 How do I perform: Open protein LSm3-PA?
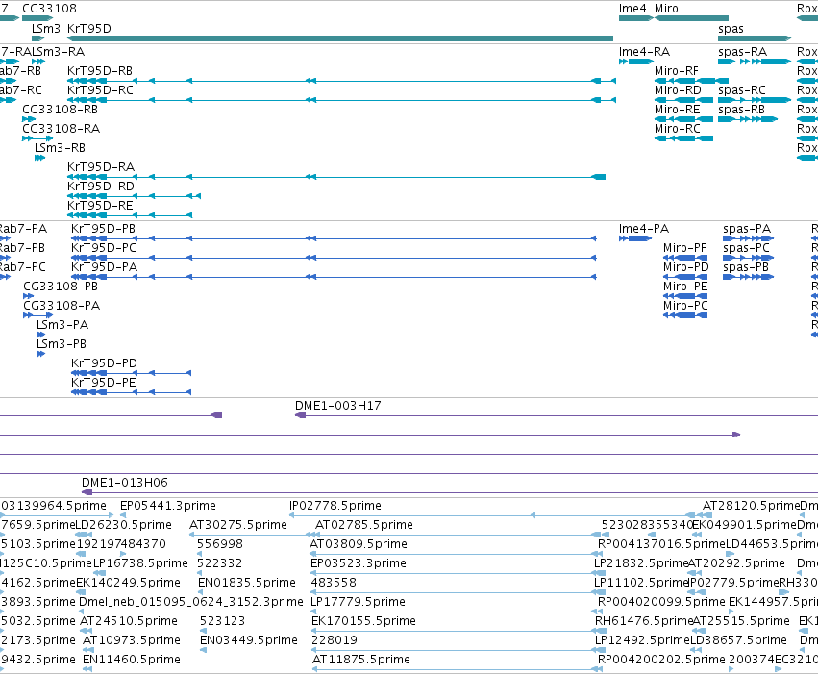pyautogui.click(x=62, y=324)
